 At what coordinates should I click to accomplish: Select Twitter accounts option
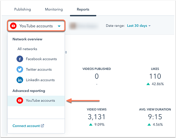pyautogui.click(x=36, y=70)
